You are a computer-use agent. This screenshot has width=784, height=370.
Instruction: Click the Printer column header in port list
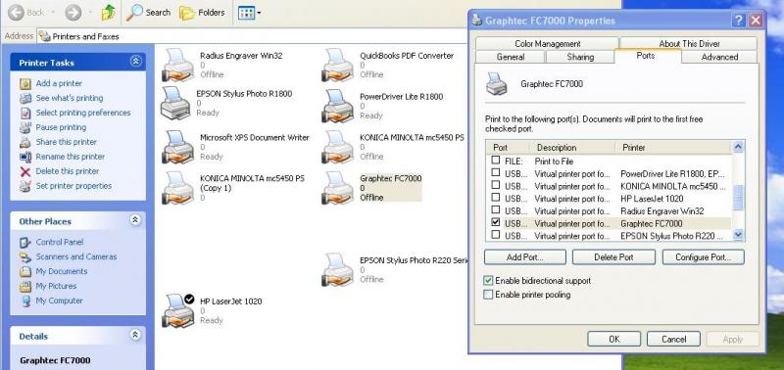673,148
